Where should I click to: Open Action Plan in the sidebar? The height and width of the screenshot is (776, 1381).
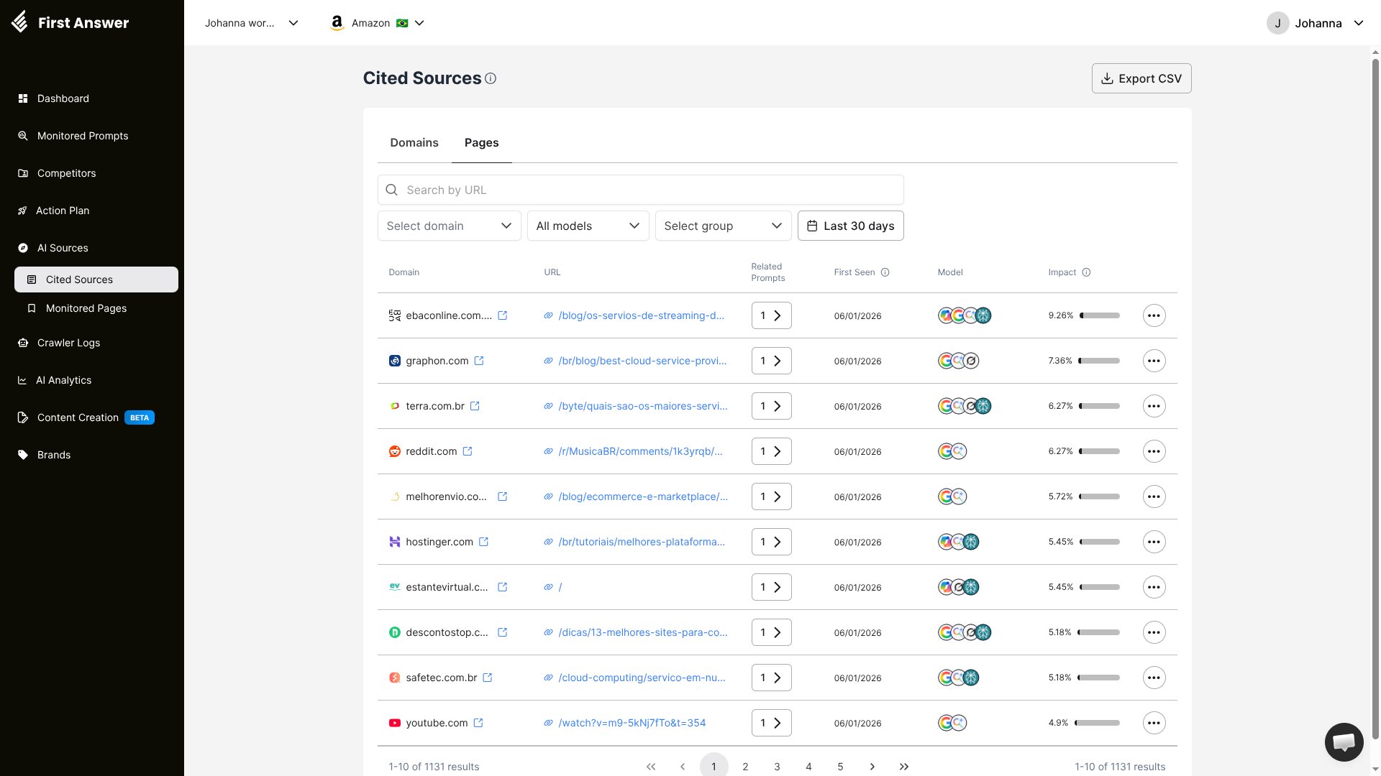coord(63,211)
